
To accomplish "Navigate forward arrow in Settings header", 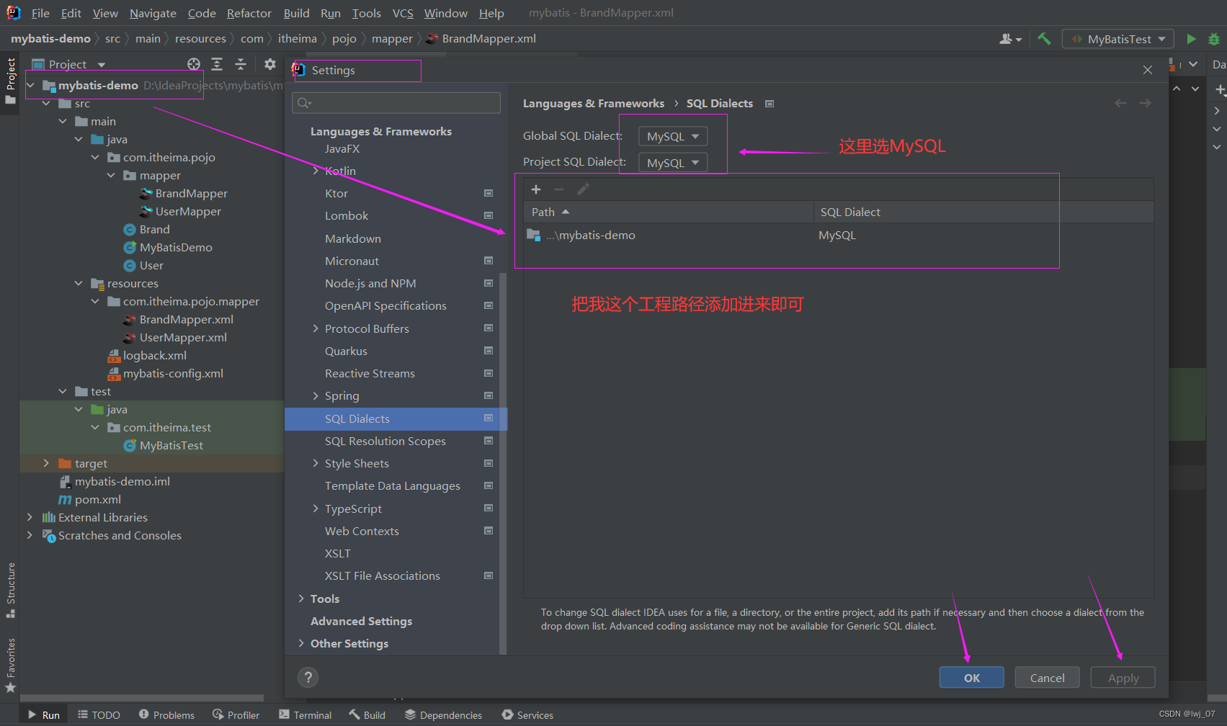I will pyautogui.click(x=1145, y=103).
